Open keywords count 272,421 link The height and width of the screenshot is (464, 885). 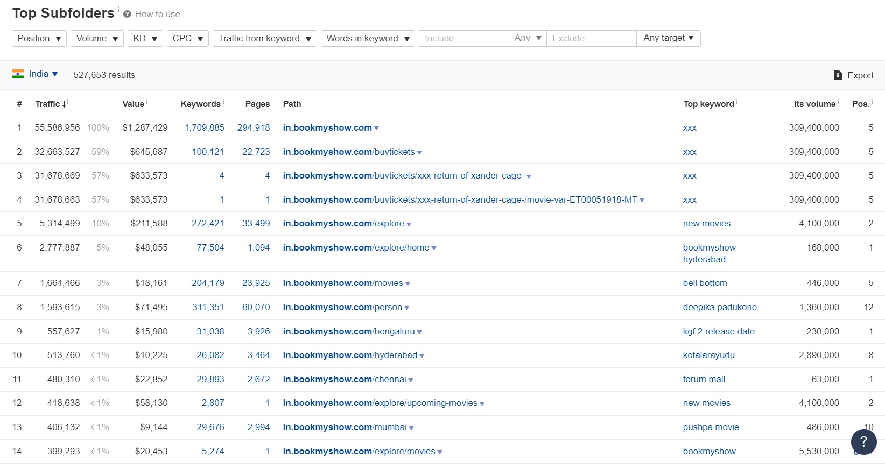pos(208,223)
